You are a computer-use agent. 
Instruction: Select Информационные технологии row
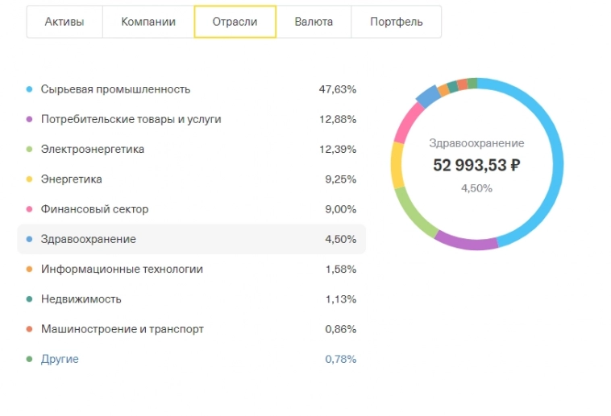click(191, 270)
